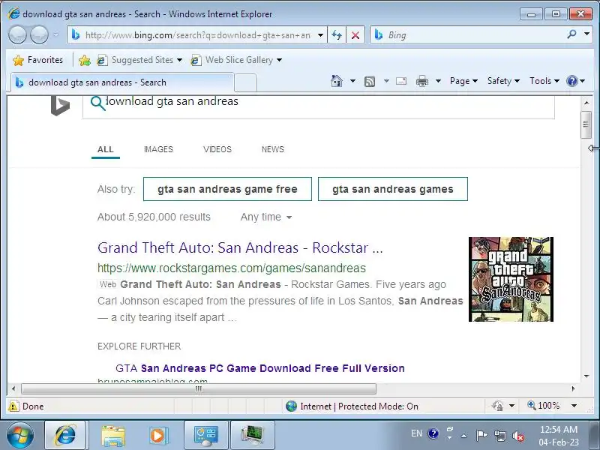
Task: Try 'gta san andreas games' suggestion
Action: 392,189
